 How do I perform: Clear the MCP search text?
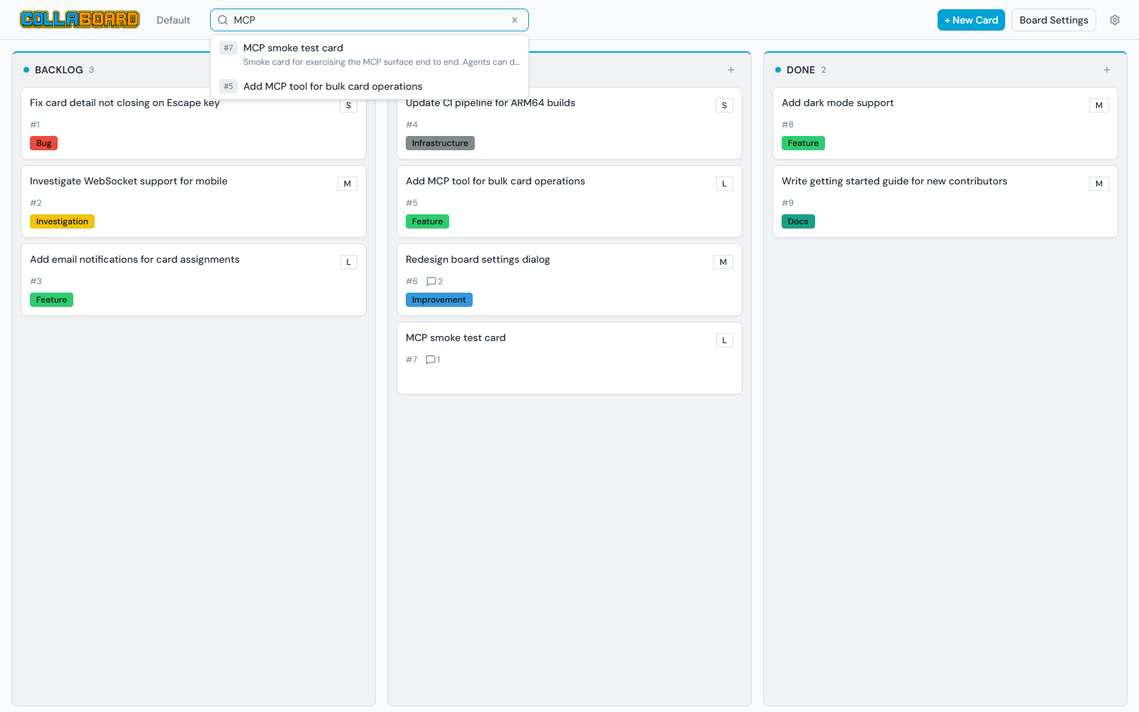(x=515, y=20)
